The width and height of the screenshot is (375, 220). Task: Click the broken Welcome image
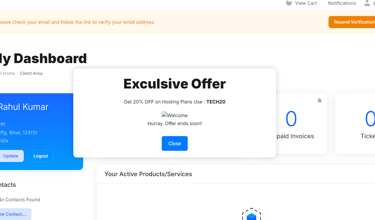175,115
